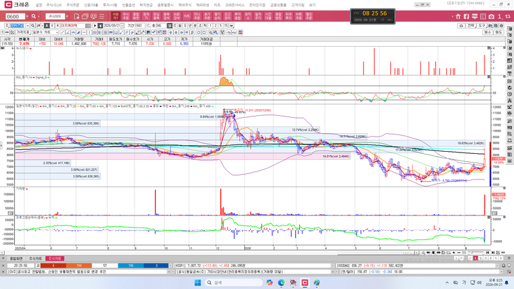The width and height of the screenshot is (514, 289).
Task: Click the cloud icon above the chart
Action: 461,25
